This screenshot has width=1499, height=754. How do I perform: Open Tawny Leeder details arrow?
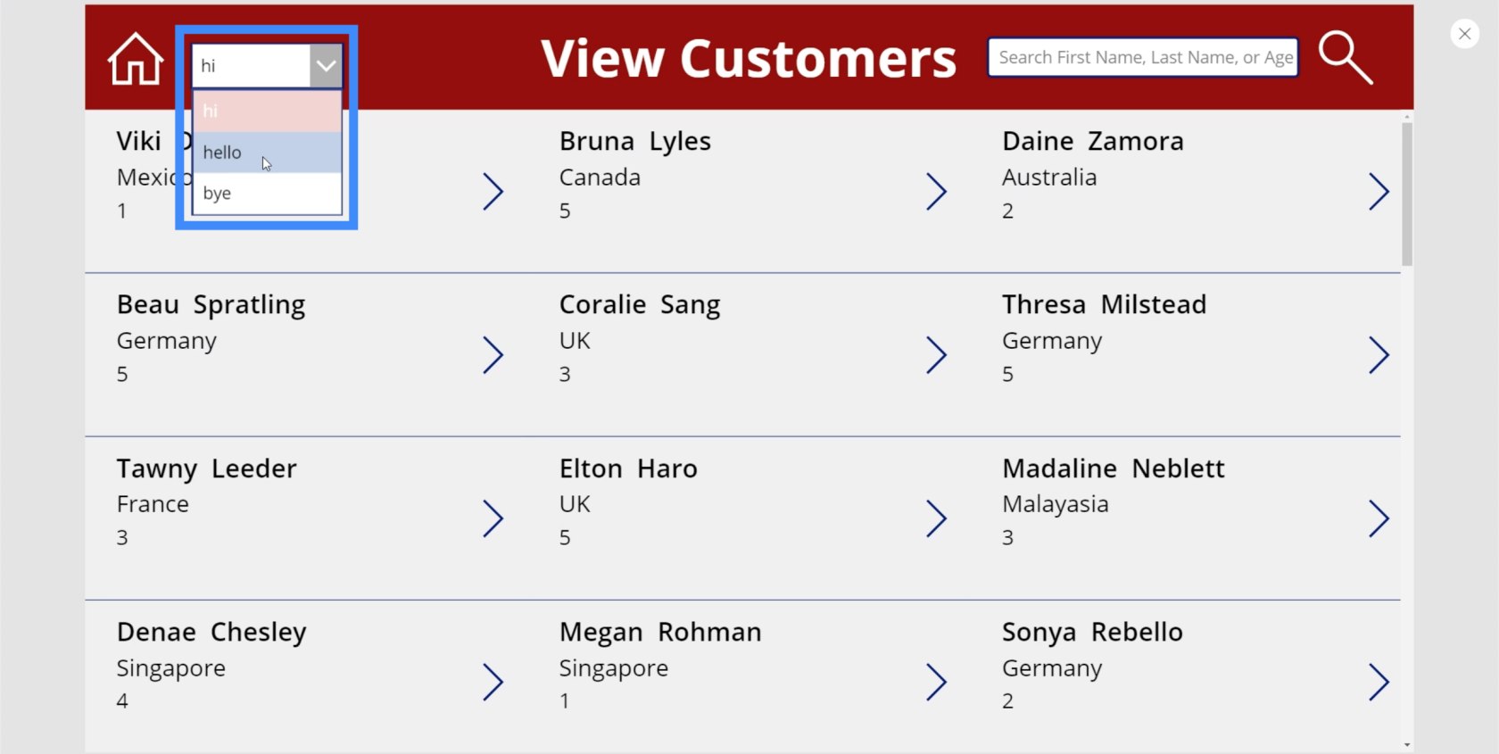tap(493, 518)
